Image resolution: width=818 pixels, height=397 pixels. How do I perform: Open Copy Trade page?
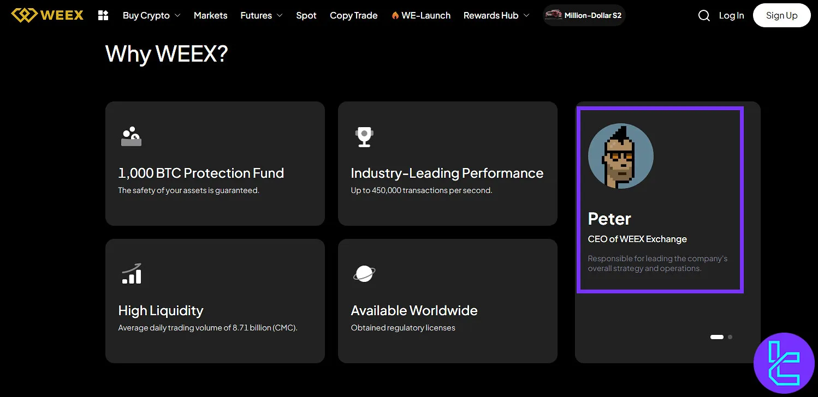[354, 15]
